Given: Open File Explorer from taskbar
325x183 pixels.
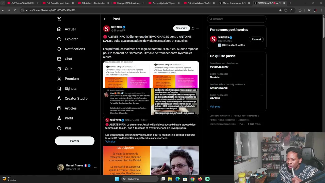Looking at the screenshot, I should point(170,179).
